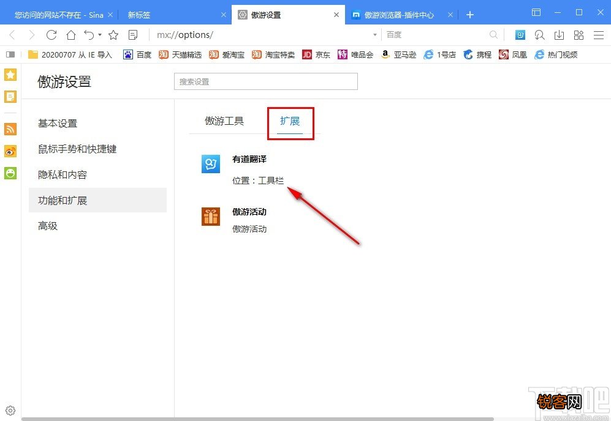
Task: Close the 新标签 tab
Action: [224, 15]
